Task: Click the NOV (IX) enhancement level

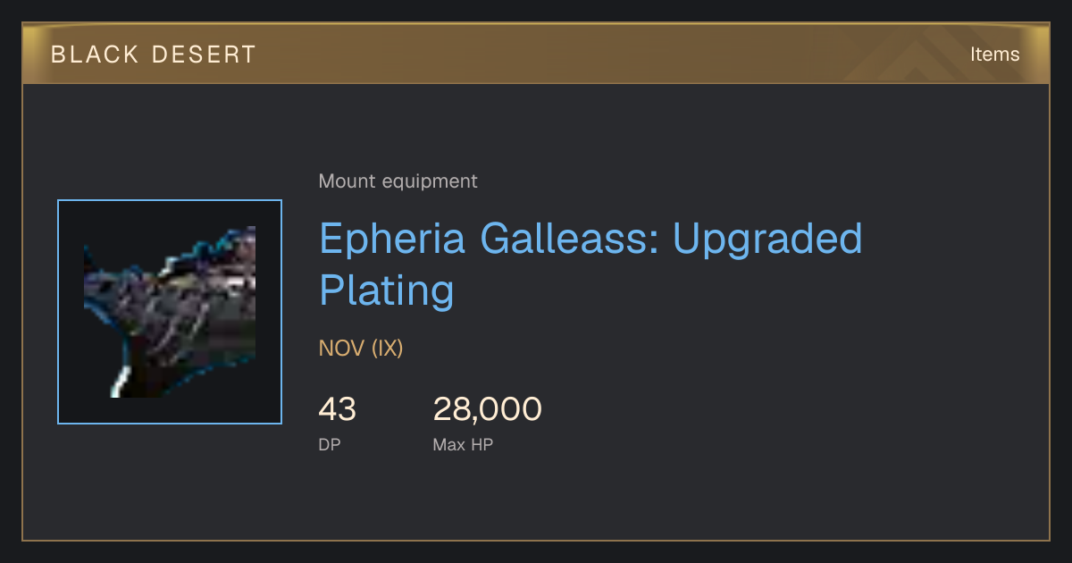Action: coord(361,349)
